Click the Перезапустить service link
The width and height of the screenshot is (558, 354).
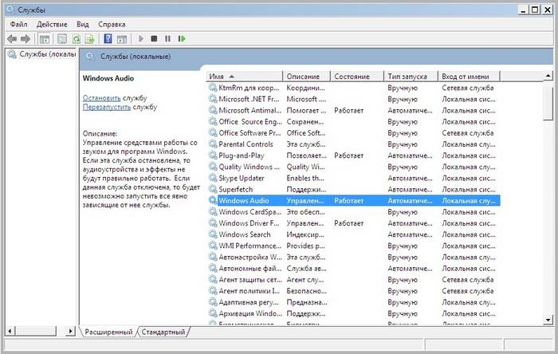(x=107, y=106)
